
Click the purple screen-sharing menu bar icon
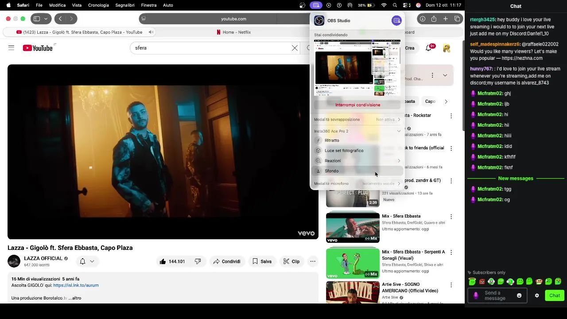[x=316, y=5]
